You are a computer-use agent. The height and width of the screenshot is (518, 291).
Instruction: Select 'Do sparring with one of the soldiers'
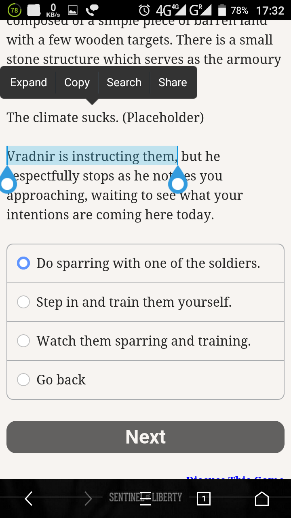tap(145, 263)
